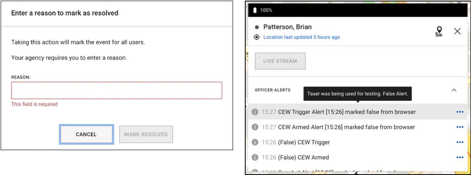
Task: Open more options for (False) CEW Trigger
Action: coord(460,142)
